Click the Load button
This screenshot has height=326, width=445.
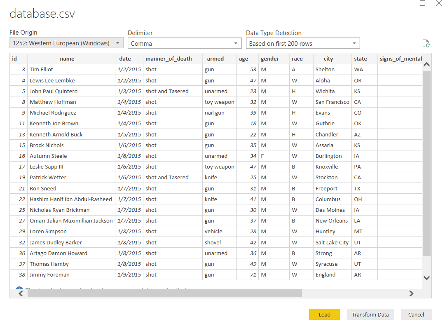pyautogui.click(x=324, y=314)
